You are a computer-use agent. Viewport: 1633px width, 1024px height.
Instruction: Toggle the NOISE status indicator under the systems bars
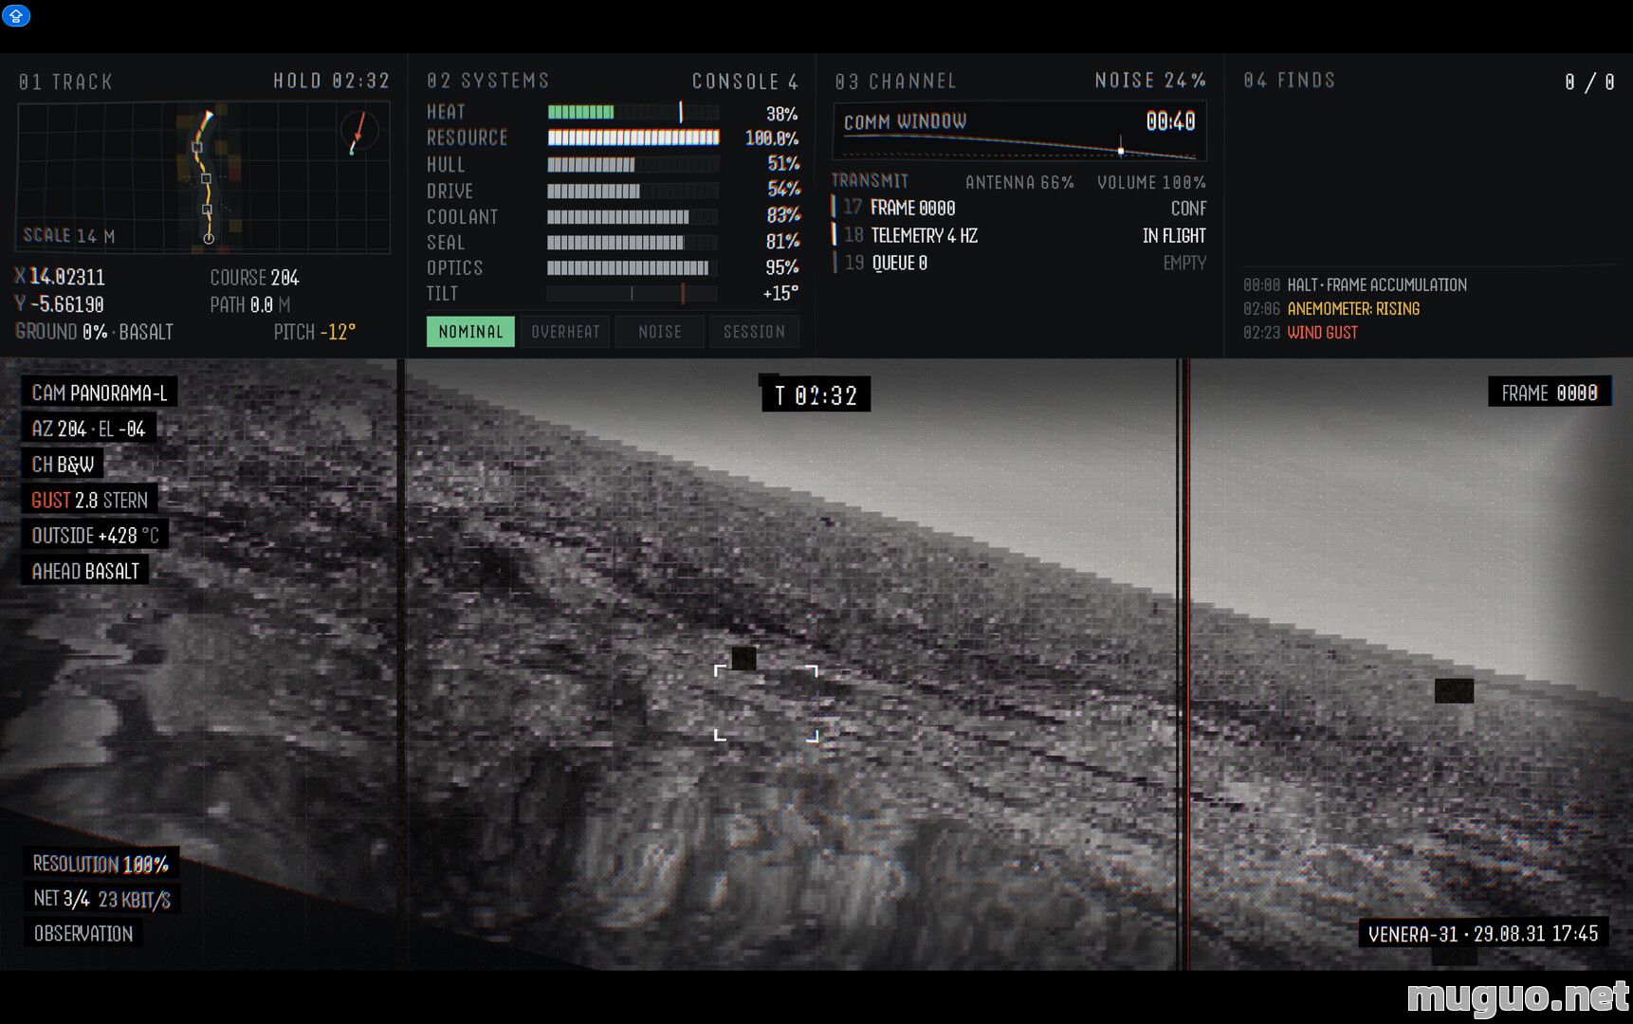coord(660,332)
